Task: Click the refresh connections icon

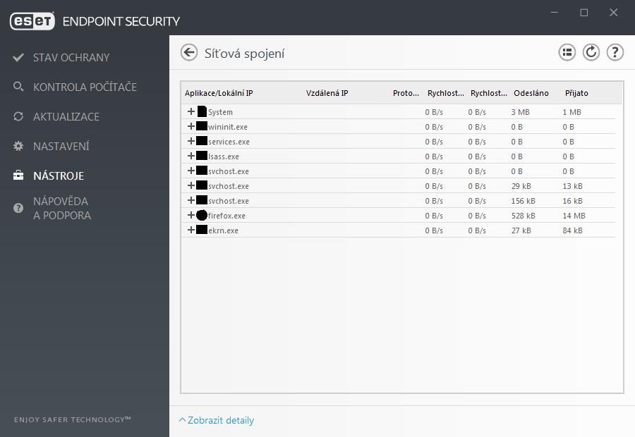Action: (591, 53)
